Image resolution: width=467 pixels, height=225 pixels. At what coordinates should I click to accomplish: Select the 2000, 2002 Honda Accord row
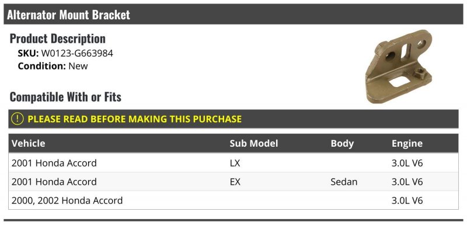coord(233,200)
